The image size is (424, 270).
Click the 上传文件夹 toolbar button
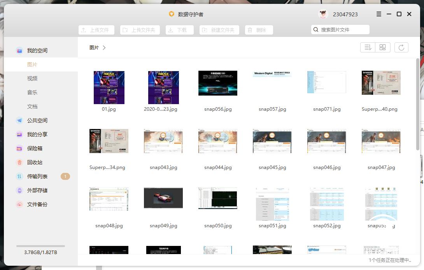[140, 30]
